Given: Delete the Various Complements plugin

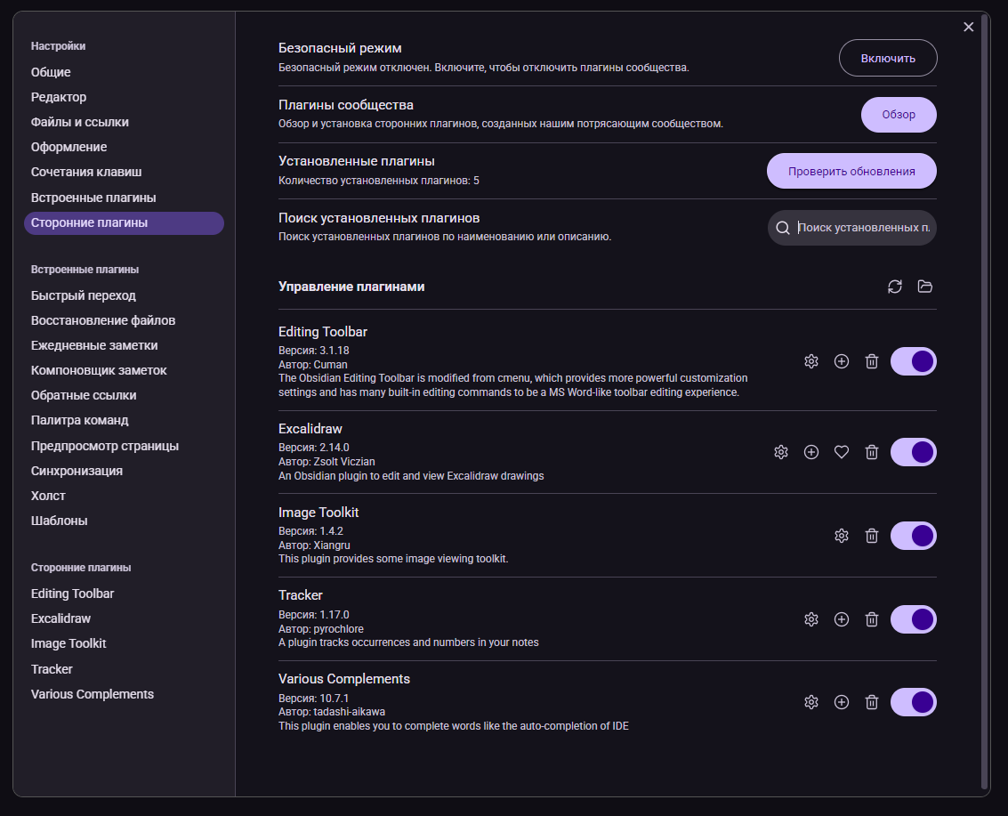Looking at the screenshot, I should pyautogui.click(x=872, y=702).
